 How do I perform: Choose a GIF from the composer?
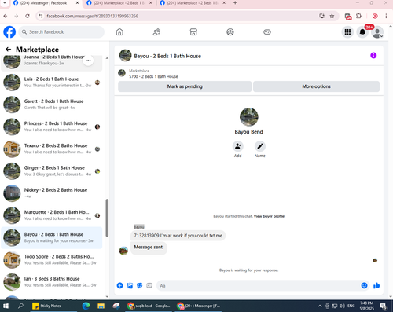[149, 285]
